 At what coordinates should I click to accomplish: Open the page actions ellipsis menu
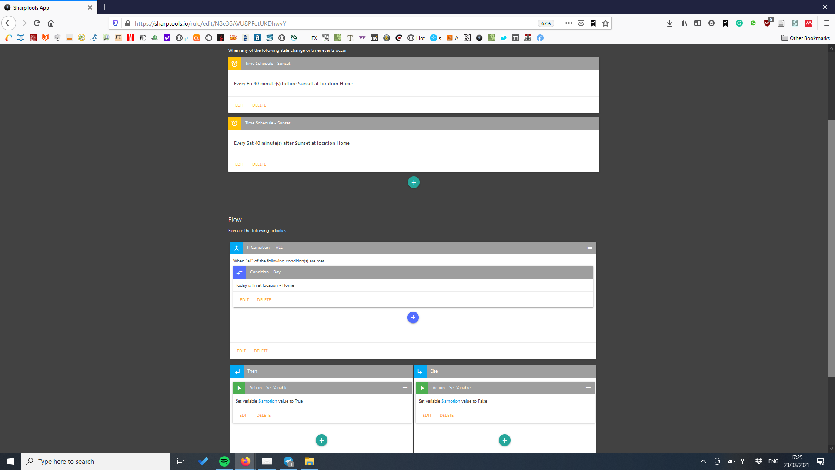tap(569, 23)
